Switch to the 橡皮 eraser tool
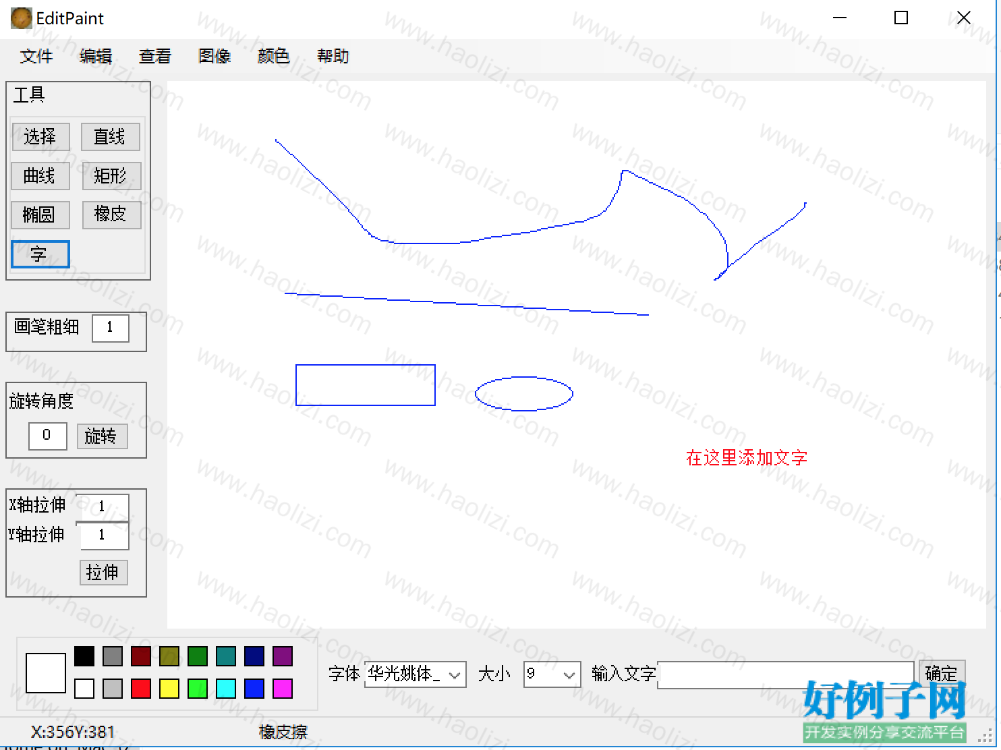 (x=111, y=215)
